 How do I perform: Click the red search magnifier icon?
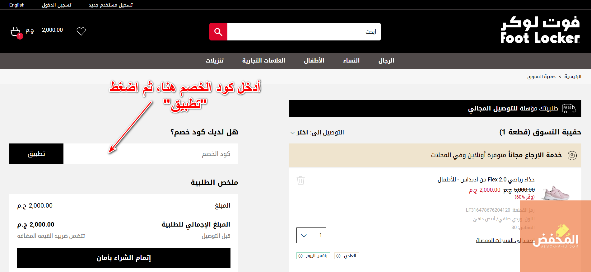(x=218, y=32)
